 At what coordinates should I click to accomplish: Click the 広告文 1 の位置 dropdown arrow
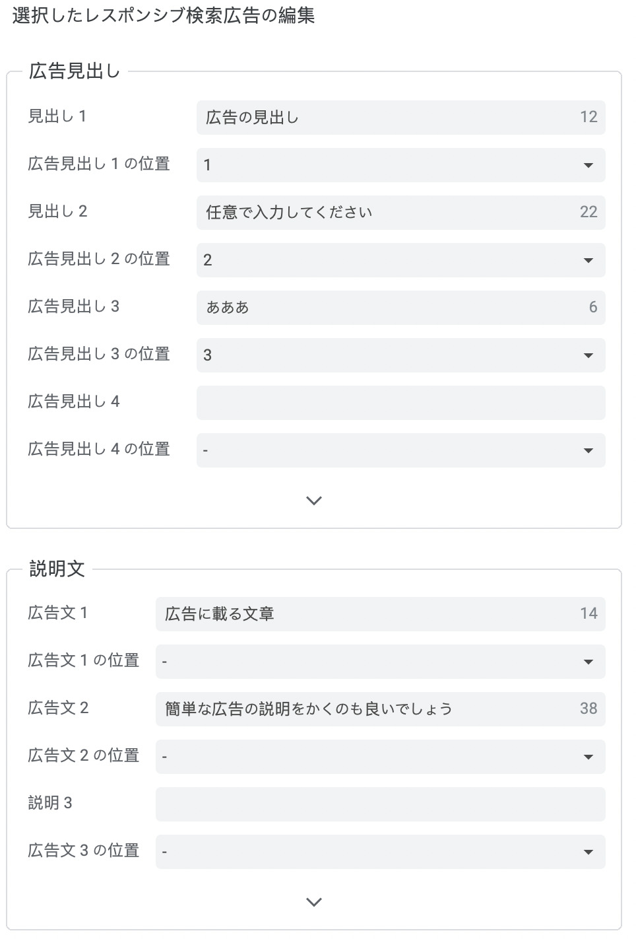tap(588, 662)
